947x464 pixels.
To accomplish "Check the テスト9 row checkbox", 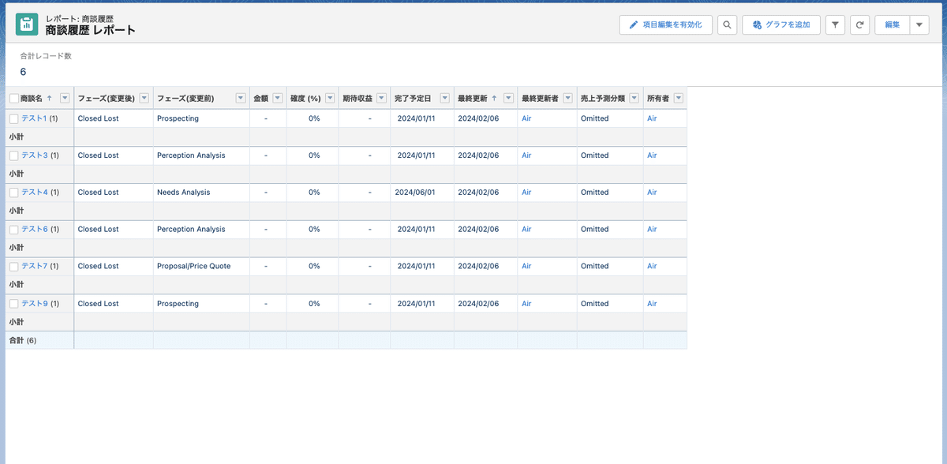I will click(14, 304).
